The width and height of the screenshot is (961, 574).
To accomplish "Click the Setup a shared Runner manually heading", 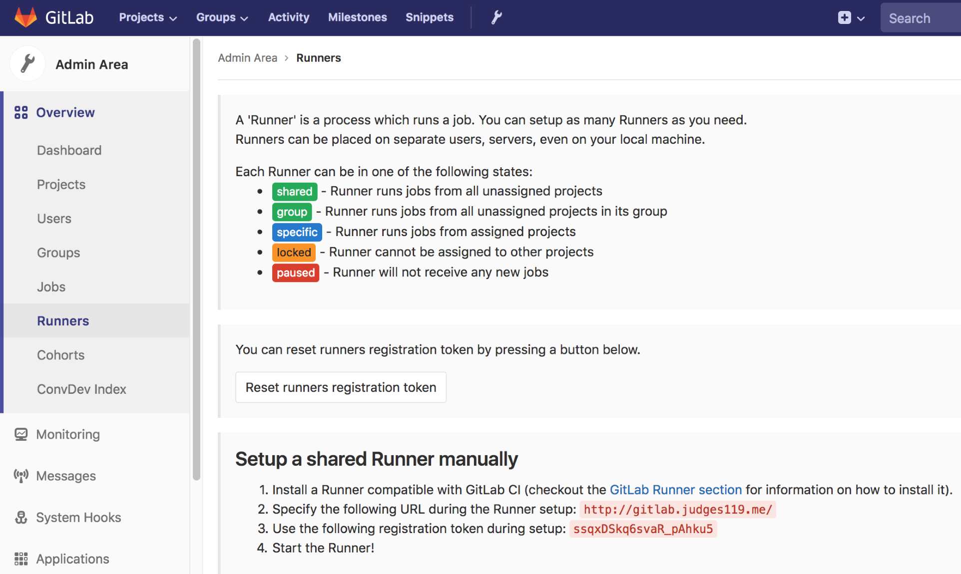I will point(376,459).
